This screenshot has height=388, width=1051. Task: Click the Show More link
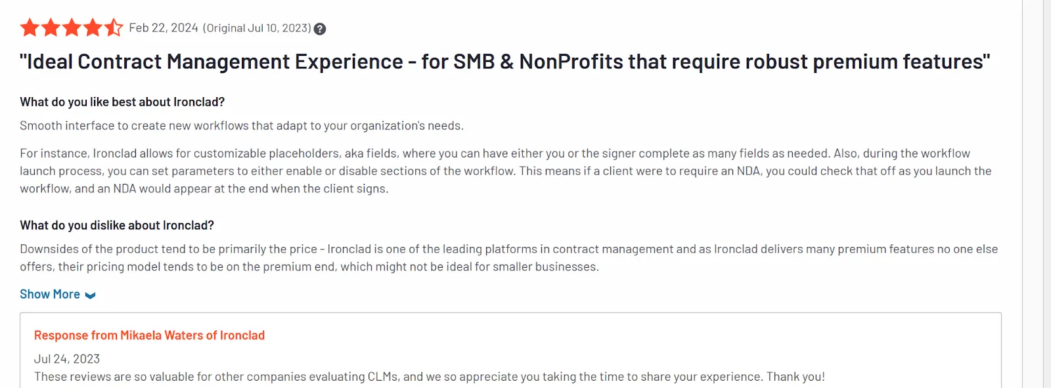coord(49,294)
